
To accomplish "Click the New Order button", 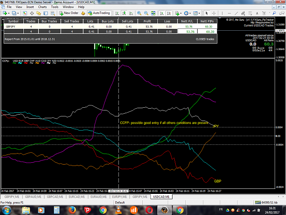I will pyautogui.click(x=69, y=13).
